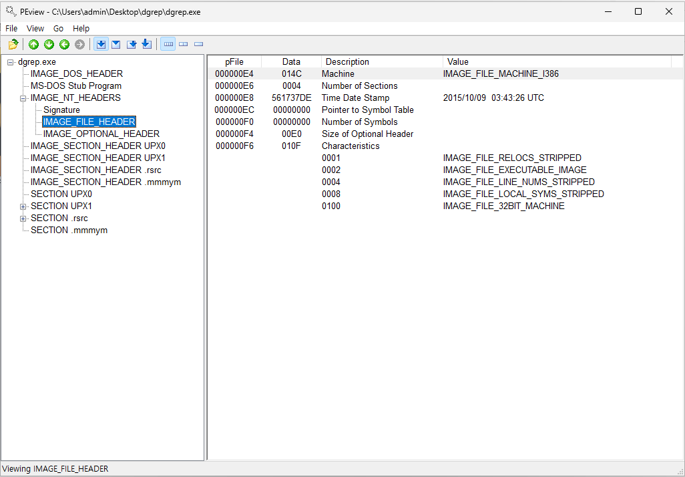685x477 pixels.
Task: Expand the SECTION .rsrc node
Action: click(x=23, y=218)
